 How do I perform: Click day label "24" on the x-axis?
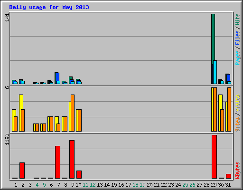tap(178, 185)
